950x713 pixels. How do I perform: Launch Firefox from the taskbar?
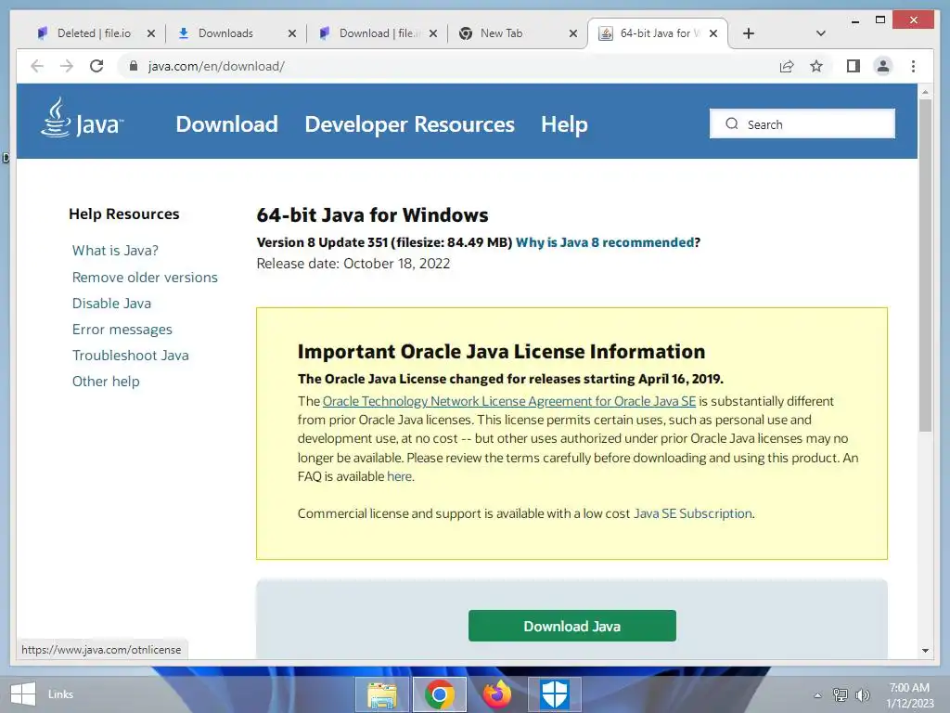(497, 694)
